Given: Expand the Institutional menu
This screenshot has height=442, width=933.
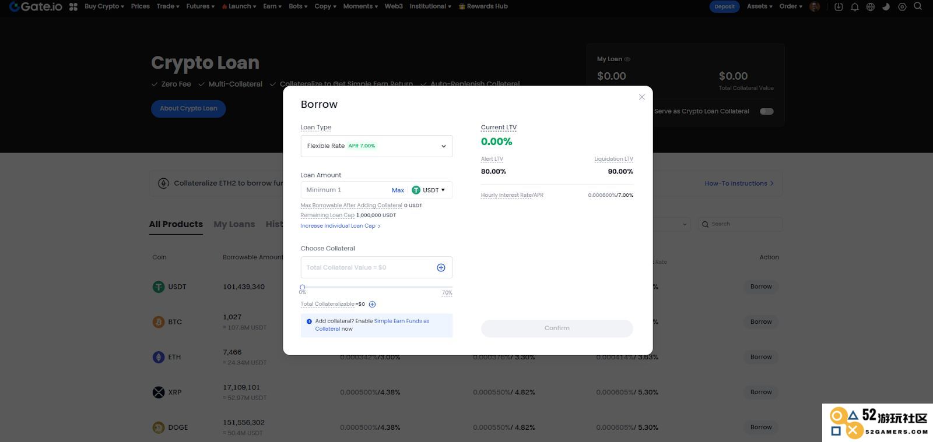Looking at the screenshot, I should pyautogui.click(x=430, y=6).
